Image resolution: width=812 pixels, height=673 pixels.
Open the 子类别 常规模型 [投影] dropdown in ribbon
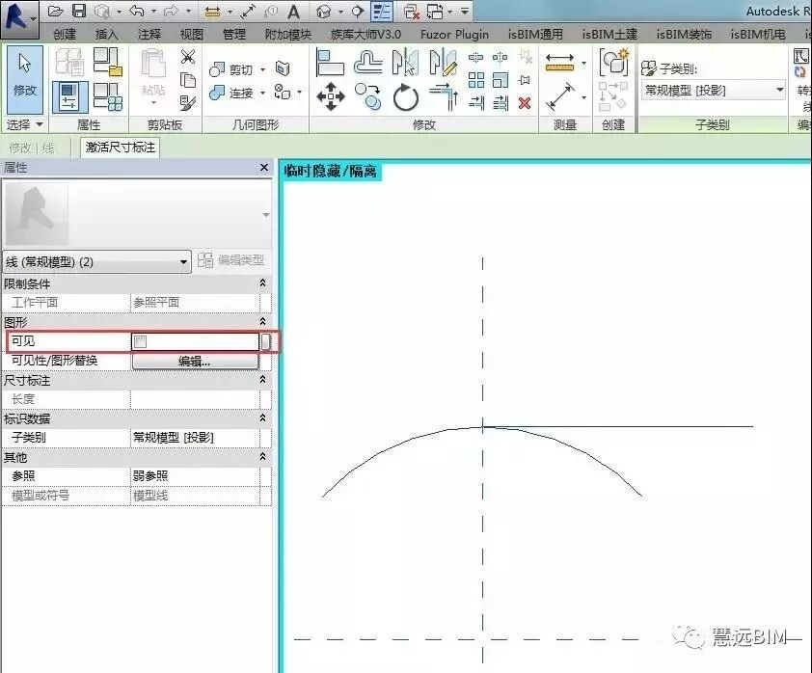point(714,91)
